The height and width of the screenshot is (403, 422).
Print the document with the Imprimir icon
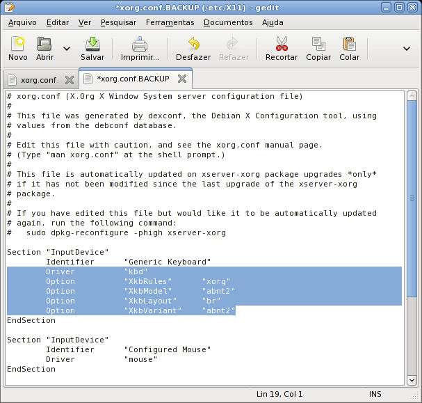[140, 44]
